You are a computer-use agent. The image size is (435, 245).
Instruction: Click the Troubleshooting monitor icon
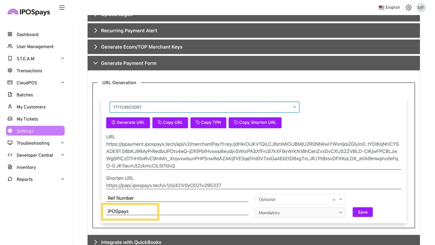(x=10, y=143)
